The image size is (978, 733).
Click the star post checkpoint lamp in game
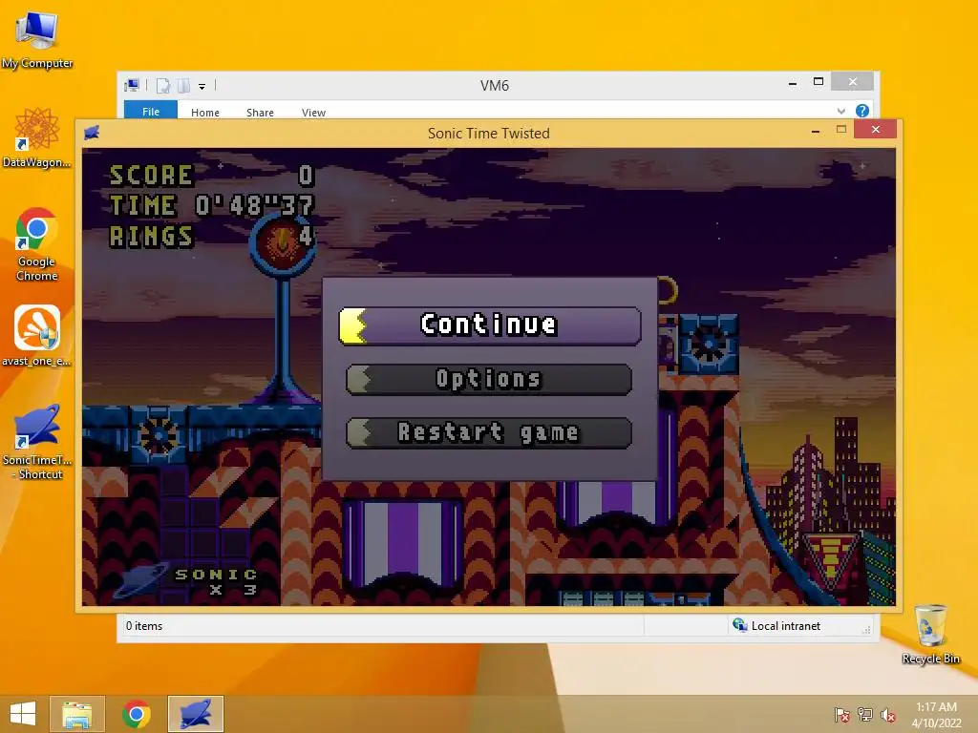tap(283, 244)
